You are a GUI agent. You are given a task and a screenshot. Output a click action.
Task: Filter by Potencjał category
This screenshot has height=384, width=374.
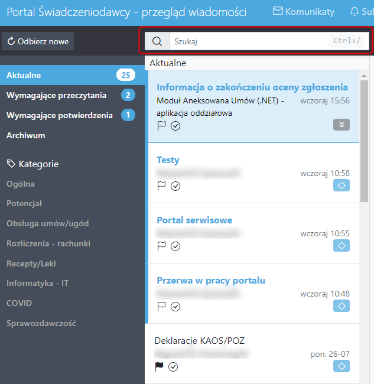pos(24,203)
